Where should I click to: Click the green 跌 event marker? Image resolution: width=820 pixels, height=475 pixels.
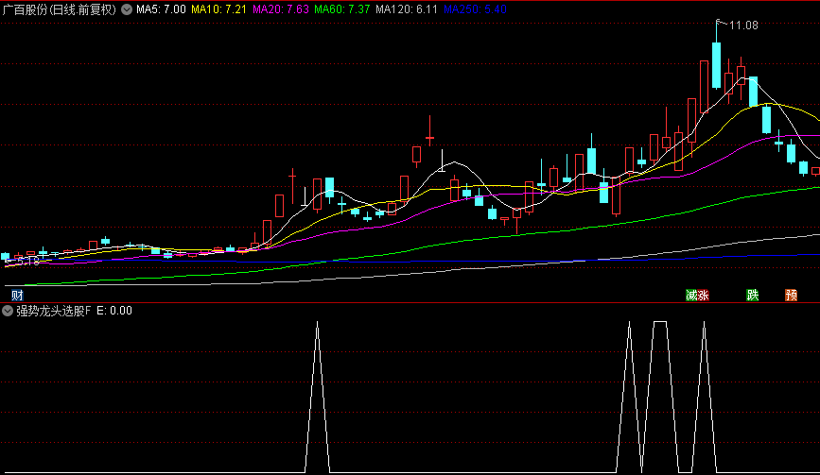point(753,296)
